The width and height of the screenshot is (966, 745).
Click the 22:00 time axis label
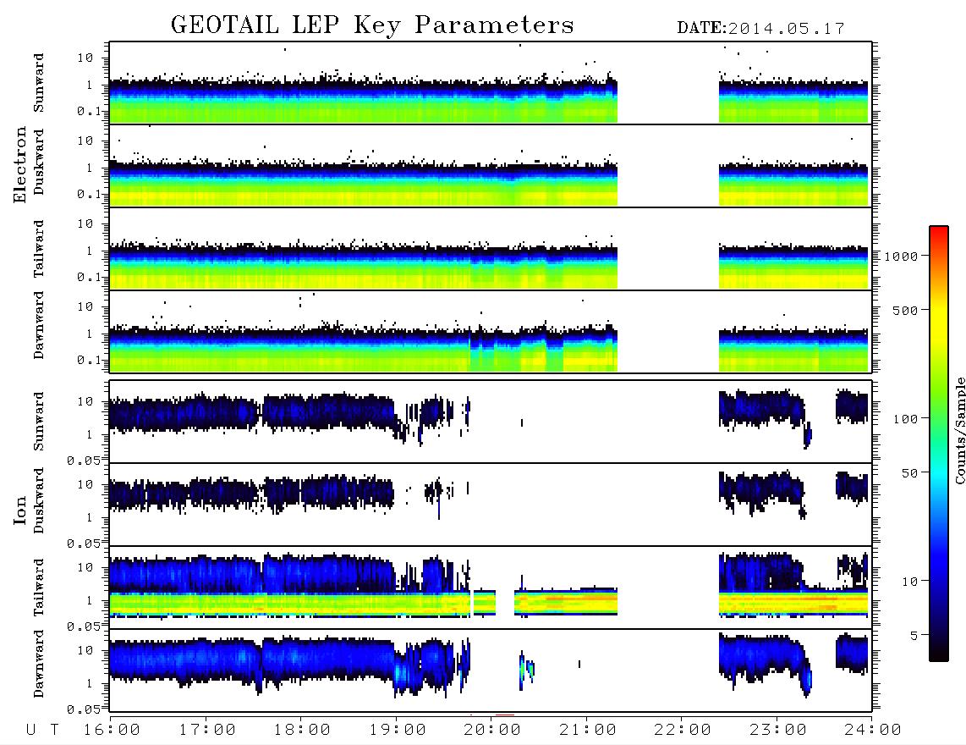click(683, 731)
